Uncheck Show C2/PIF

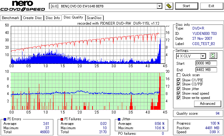[x=179, y=84]
